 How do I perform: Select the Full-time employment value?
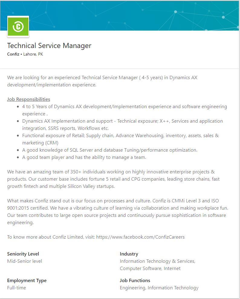click(x=17, y=288)
